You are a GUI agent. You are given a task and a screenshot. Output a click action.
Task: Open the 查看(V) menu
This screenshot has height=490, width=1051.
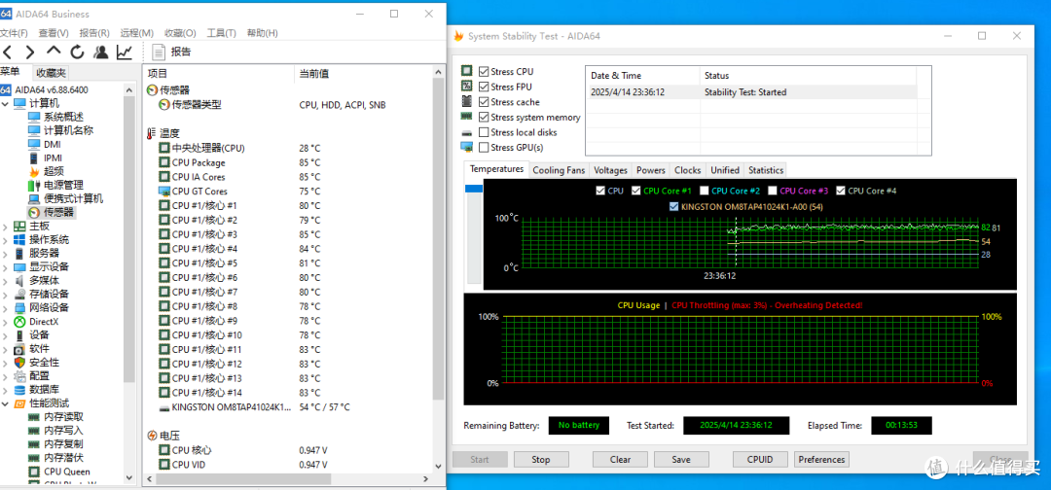click(54, 33)
